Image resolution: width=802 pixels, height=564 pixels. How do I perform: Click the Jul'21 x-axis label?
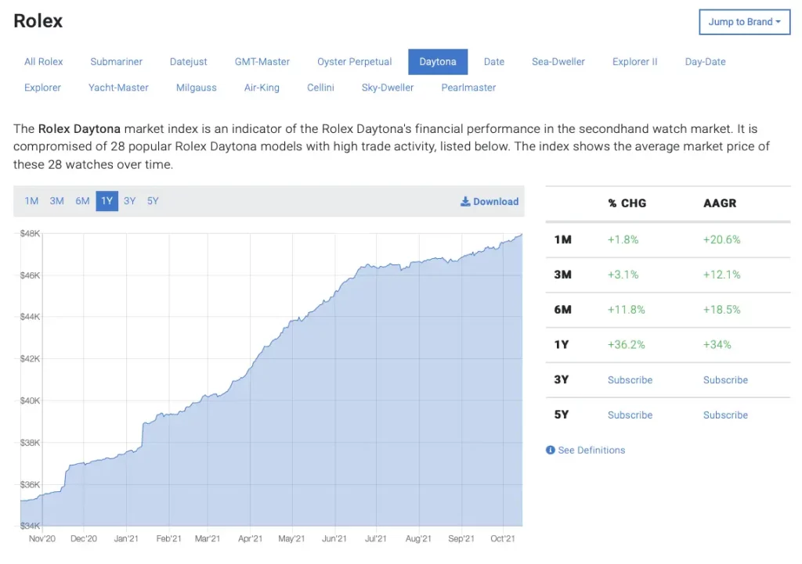[x=375, y=539]
